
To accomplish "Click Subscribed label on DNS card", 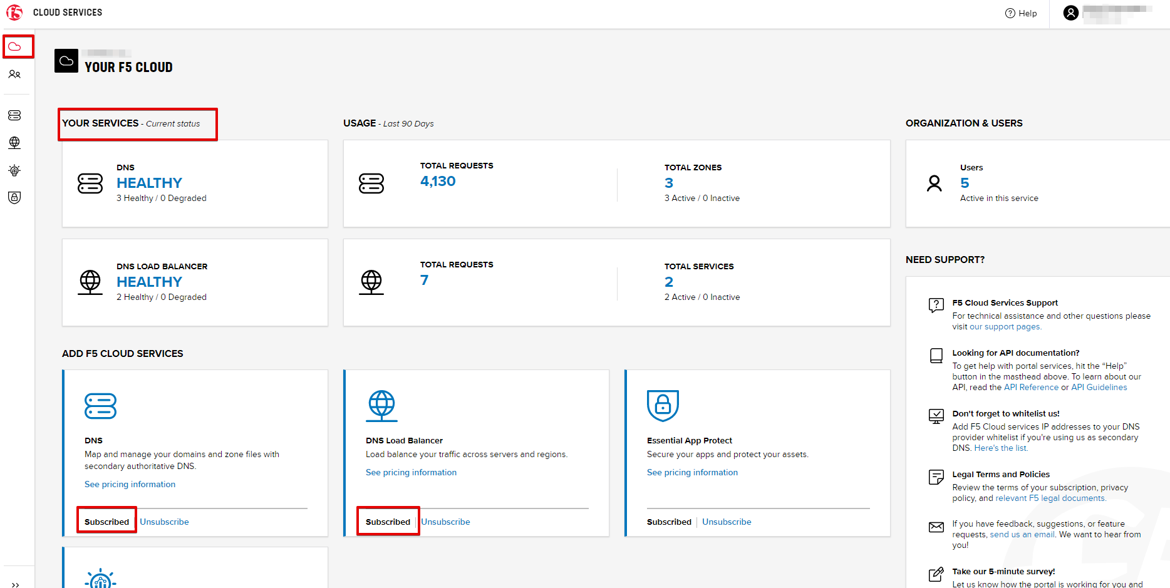I will coord(106,522).
